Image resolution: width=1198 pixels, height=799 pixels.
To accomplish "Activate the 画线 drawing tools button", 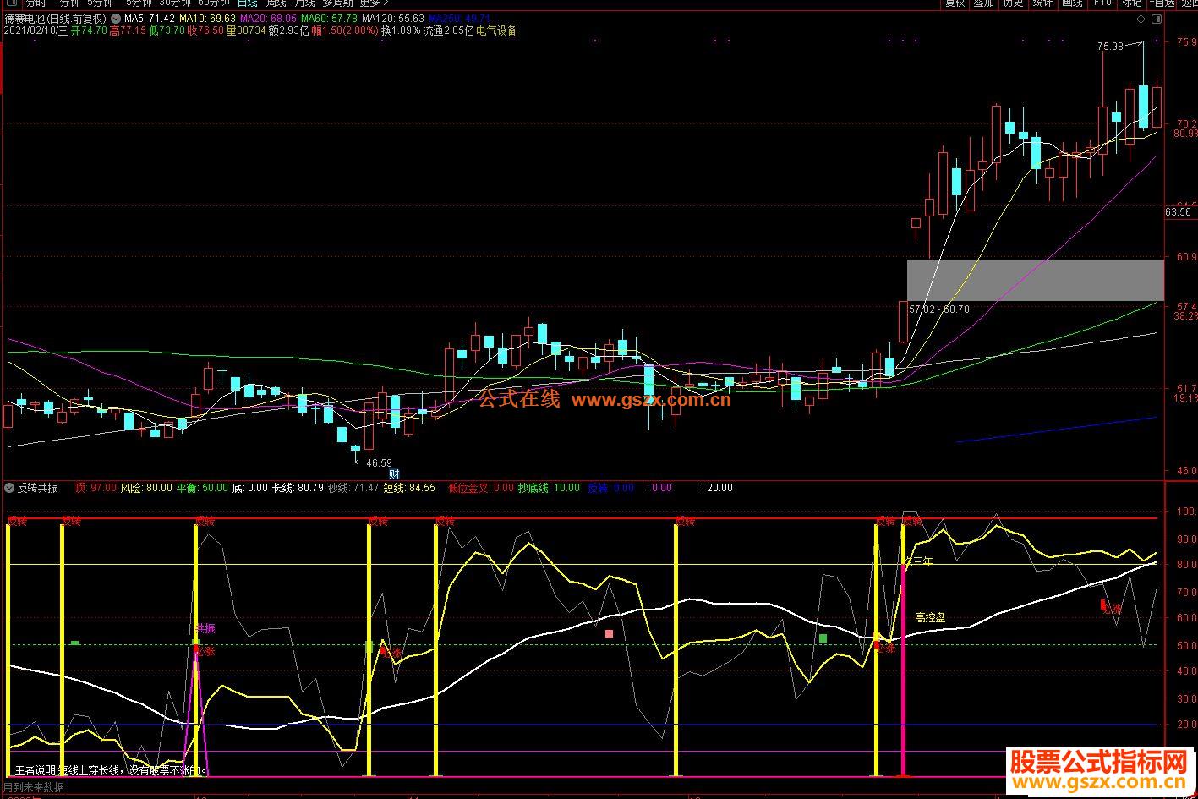I will point(1072,3).
